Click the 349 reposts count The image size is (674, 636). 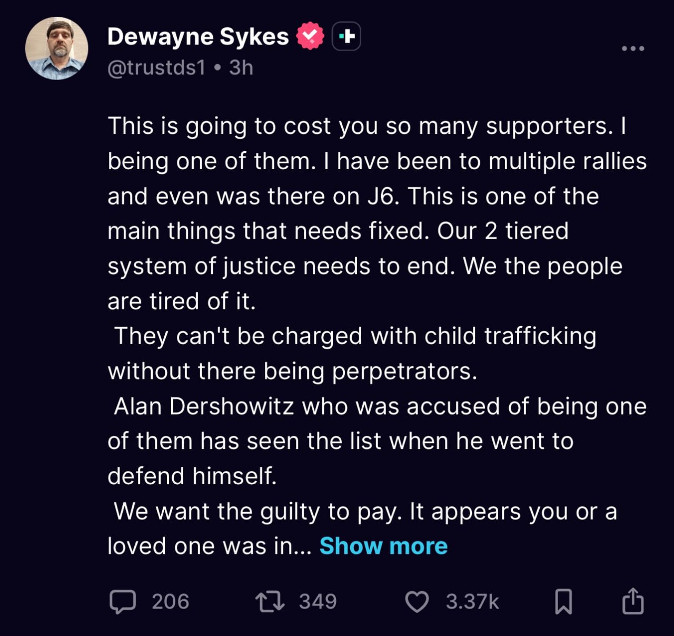(318, 602)
